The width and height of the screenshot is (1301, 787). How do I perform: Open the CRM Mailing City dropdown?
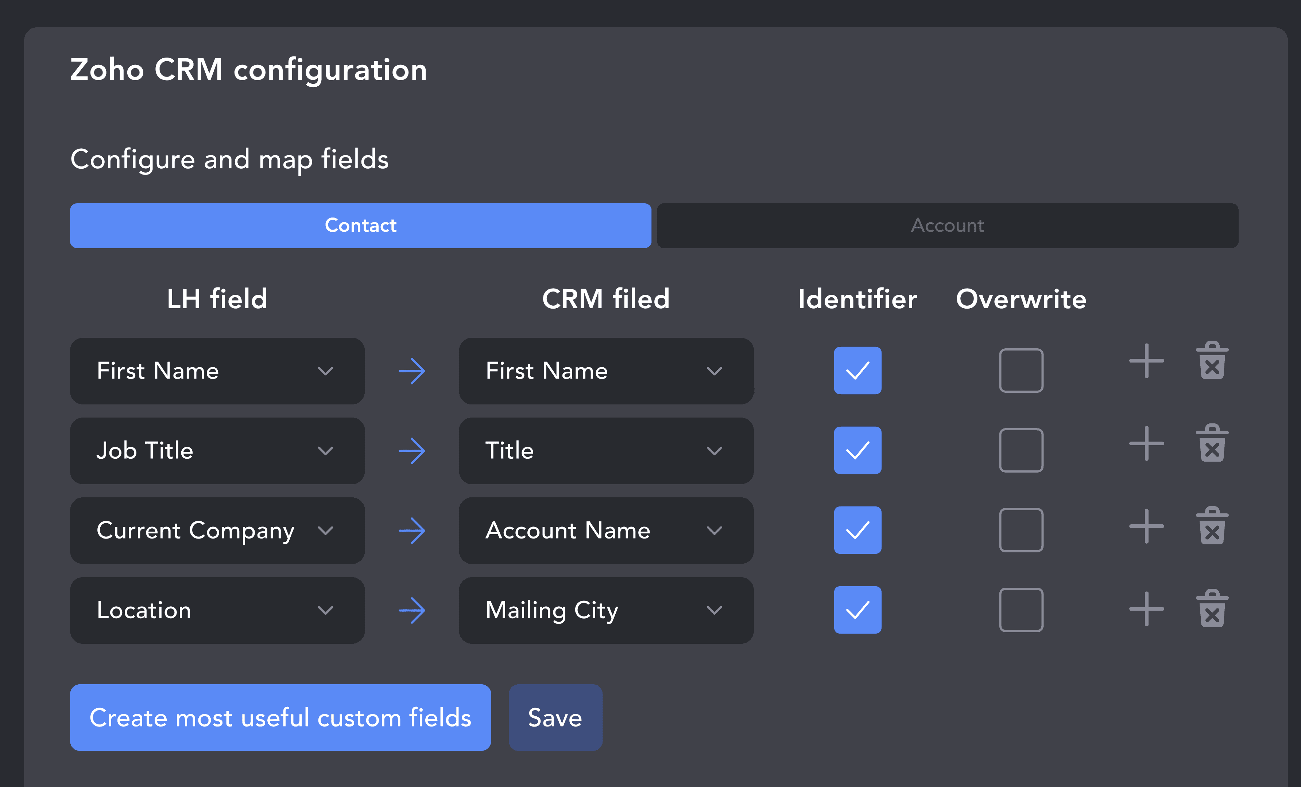tap(606, 610)
